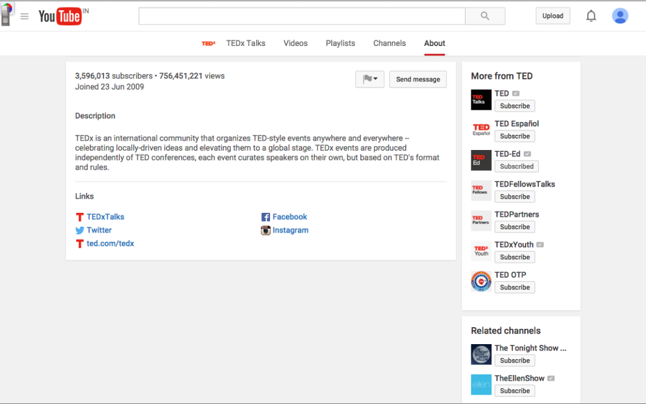Open the Instagram link

click(290, 231)
